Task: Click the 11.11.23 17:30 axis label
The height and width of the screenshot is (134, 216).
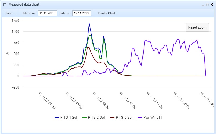Action: [155, 101]
